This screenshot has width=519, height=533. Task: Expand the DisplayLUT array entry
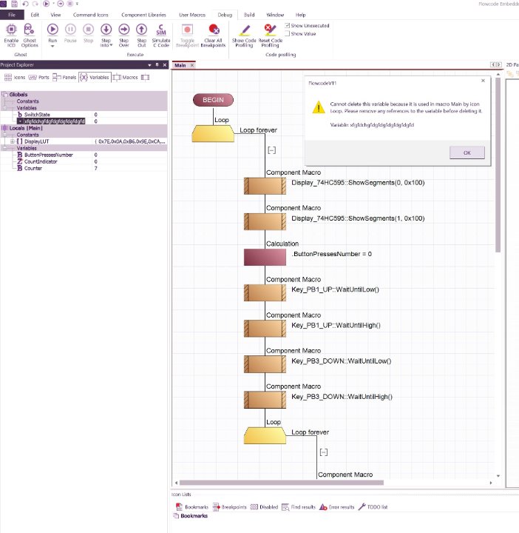13,141
